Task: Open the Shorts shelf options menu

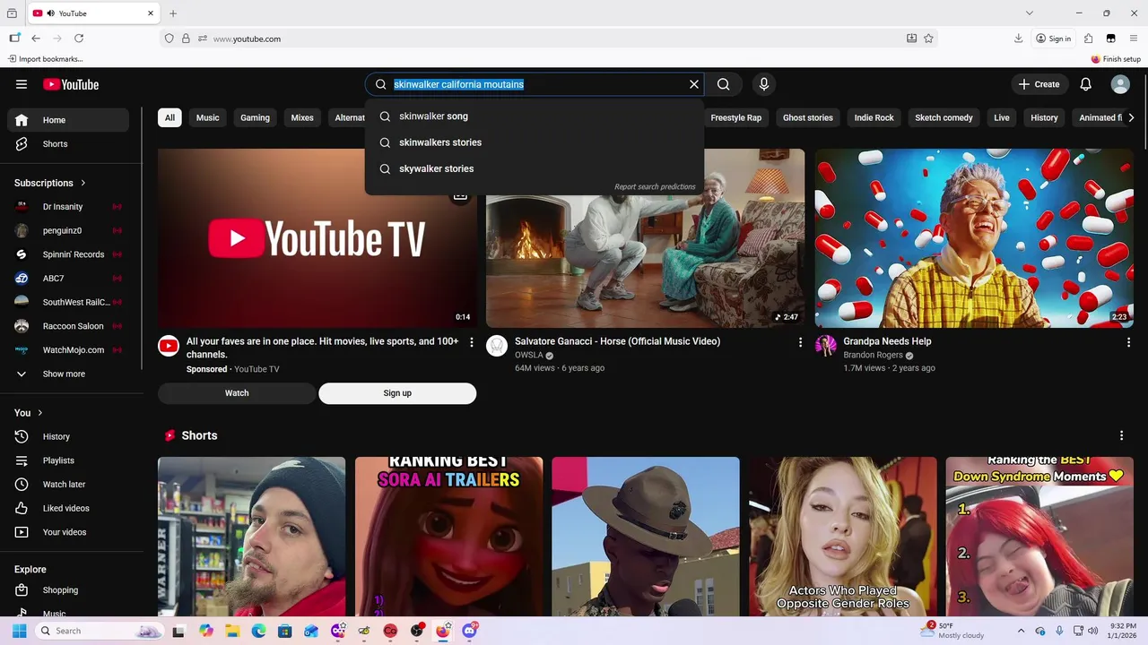Action: click(1121, 435)
